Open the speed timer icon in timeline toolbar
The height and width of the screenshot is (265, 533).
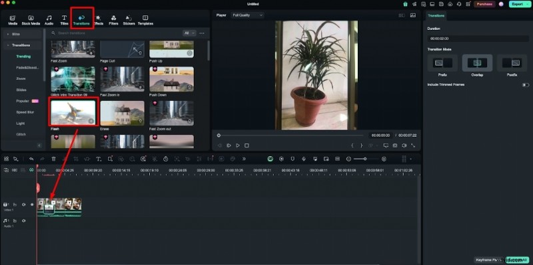(x=165, y=159)
